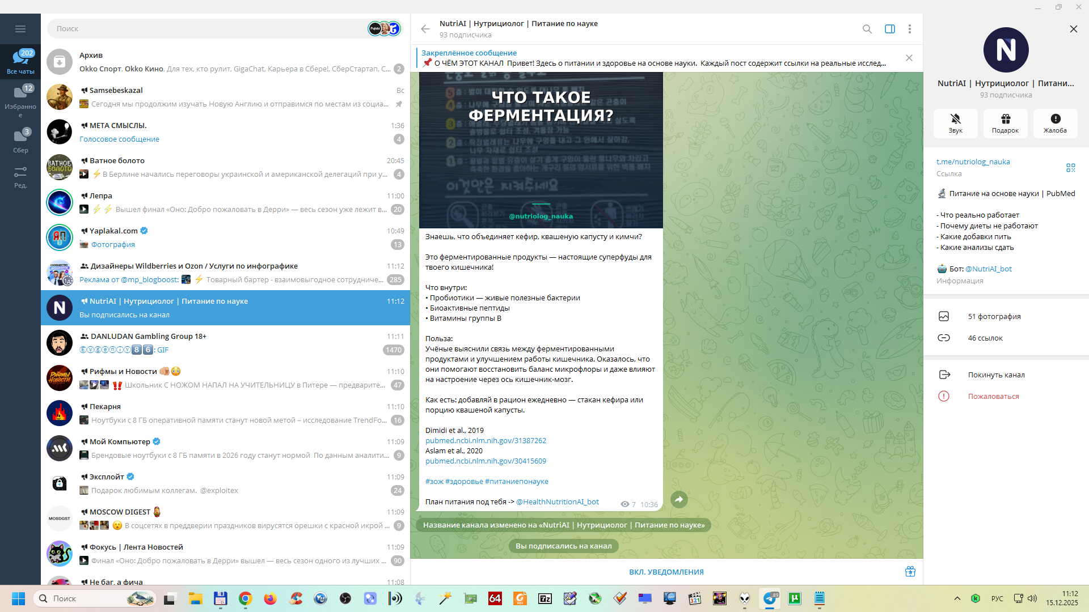Open the 51 фотография media list
1089x612 pixels.
pyautogui.click(x=994, y=316)
